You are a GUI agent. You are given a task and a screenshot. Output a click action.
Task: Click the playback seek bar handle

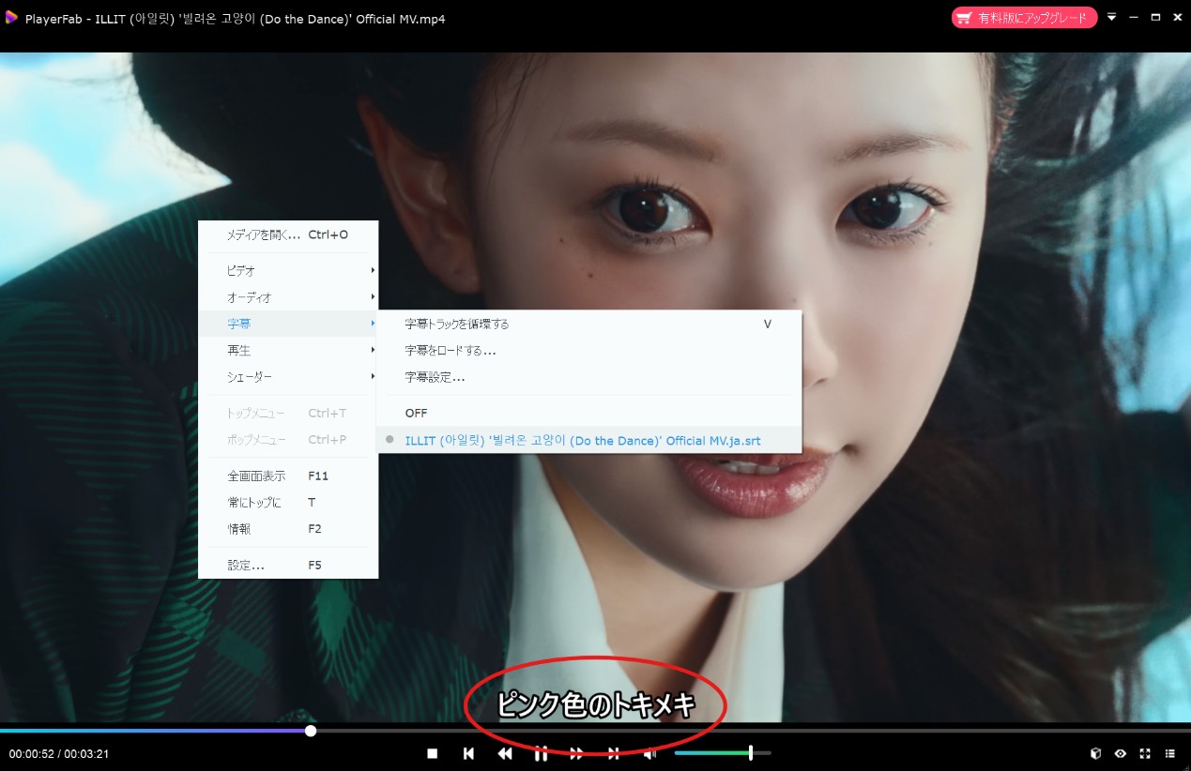[x=311, y=731]
